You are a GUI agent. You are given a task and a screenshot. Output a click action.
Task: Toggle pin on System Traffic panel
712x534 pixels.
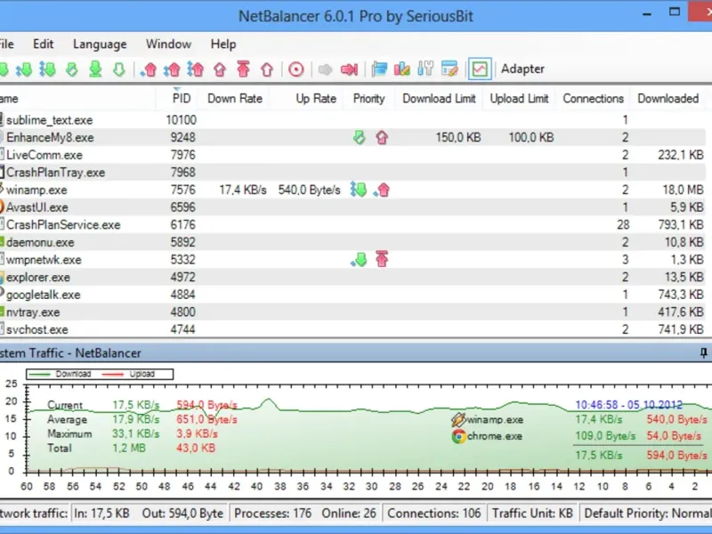[704, 353]
